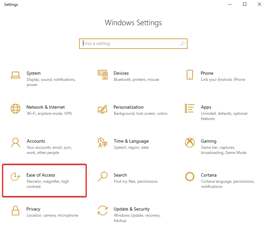Click the Cortana circle icon
265x238 pixels.
coord(190,177)
